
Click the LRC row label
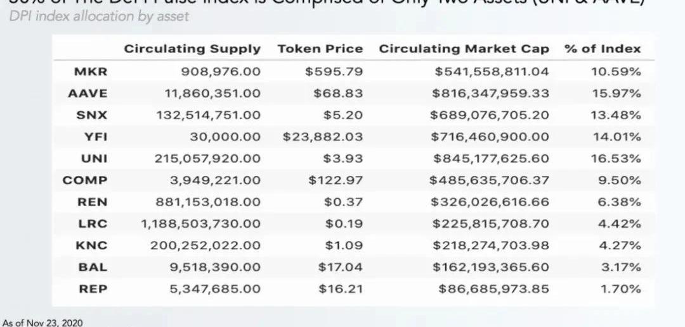click(x=93, y=224)
